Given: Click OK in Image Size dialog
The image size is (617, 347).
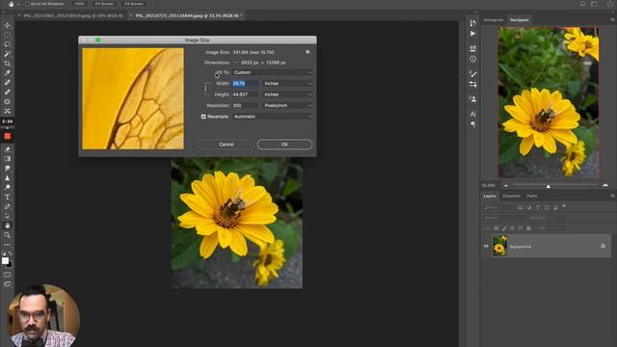Looking at the screenshot, I should (x=284, y=145).
